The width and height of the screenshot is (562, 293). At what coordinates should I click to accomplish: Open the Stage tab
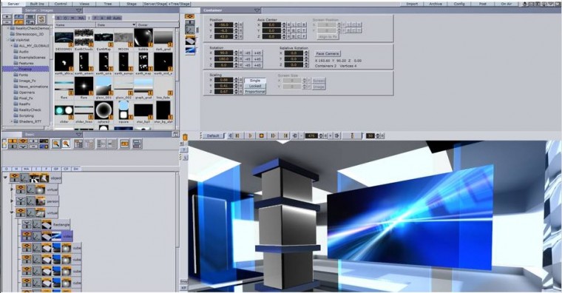pyautogui.click(x=132, y=4)
